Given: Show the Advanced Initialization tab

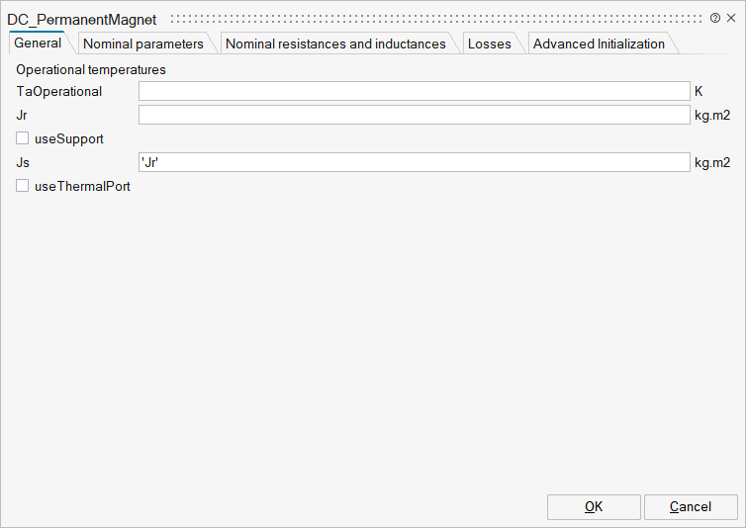Looking at the screenshot, I should (x=599, y=44).
